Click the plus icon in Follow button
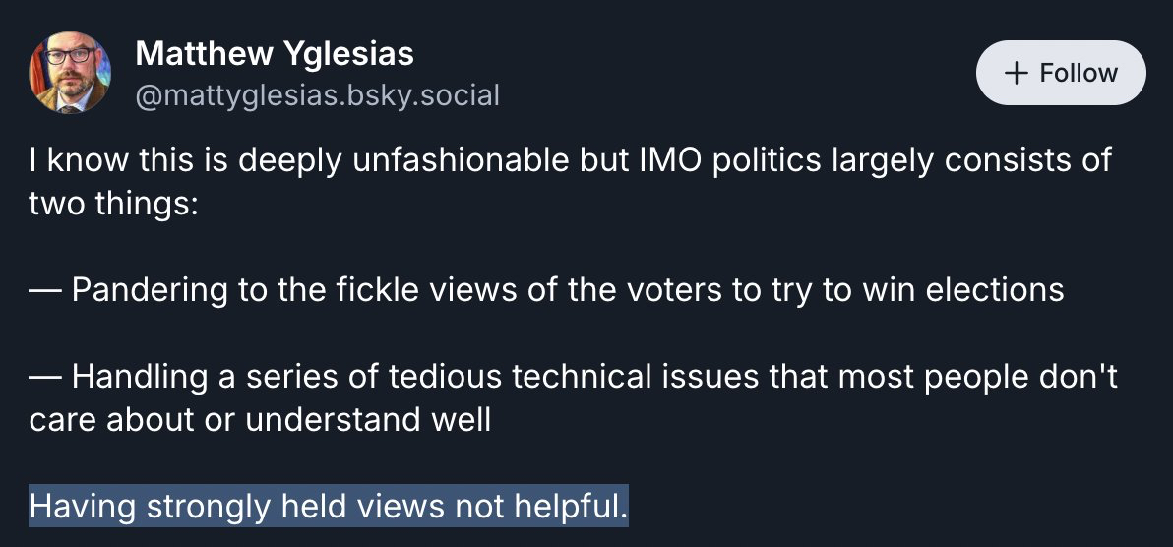The height and width of the screenshot is (547, 1173). click(x=1015, y=73)
